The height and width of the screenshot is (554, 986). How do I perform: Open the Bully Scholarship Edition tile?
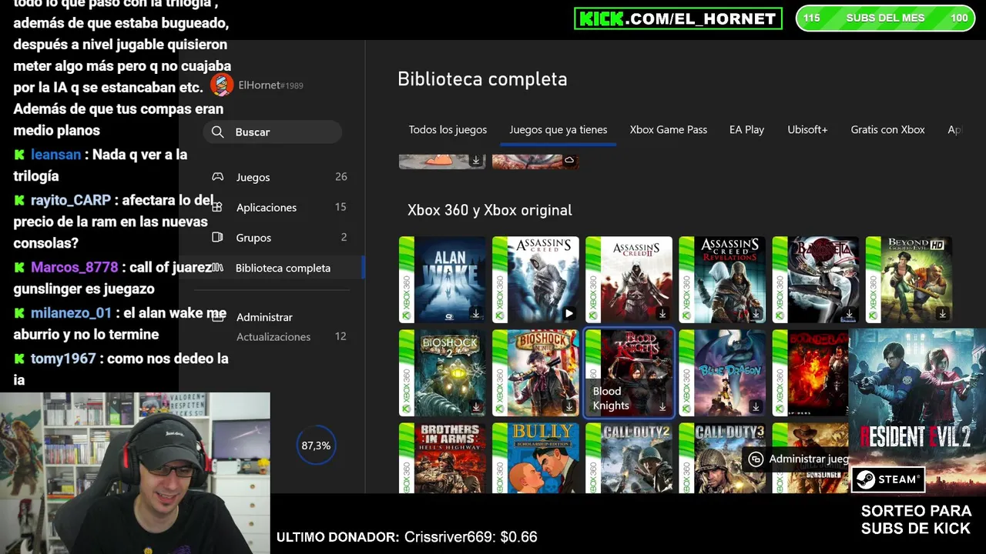535,458
